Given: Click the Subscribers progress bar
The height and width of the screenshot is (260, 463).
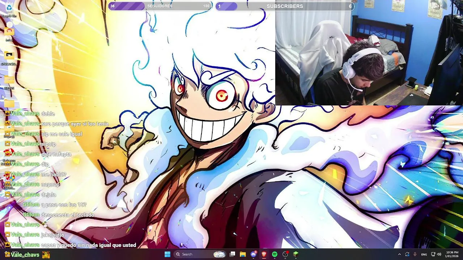Looking at the screenshot, I should (285, 6).
